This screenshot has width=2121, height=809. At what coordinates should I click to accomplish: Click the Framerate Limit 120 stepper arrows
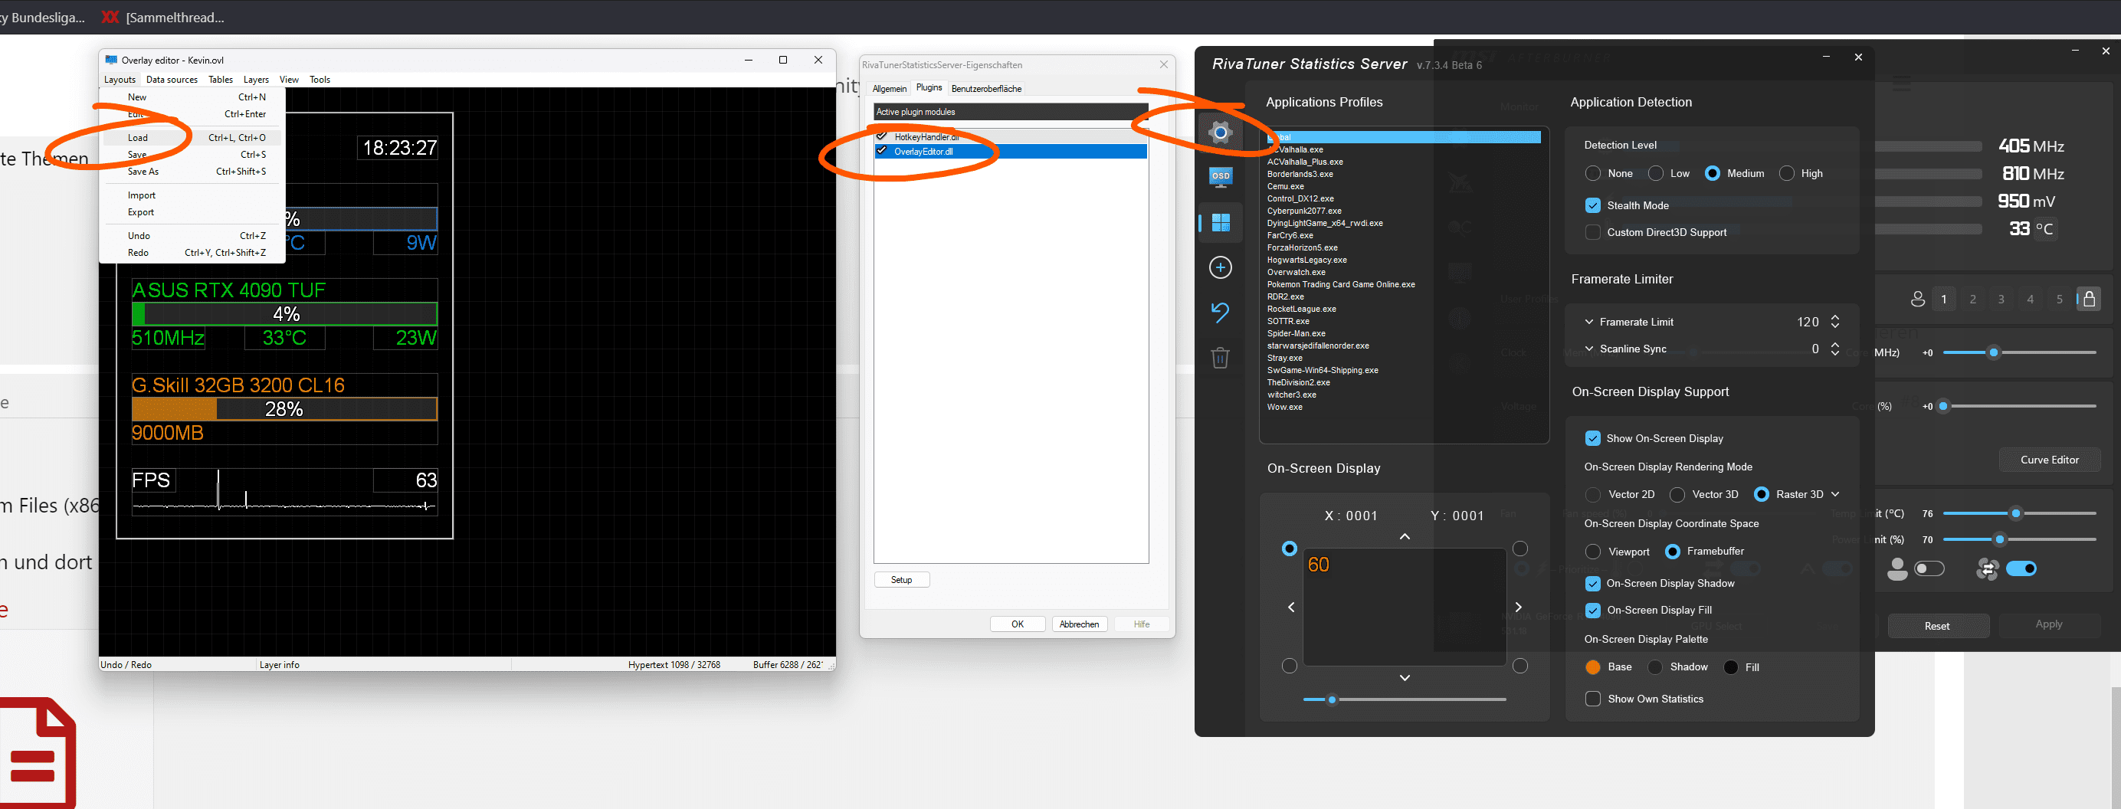pyautogui.click(x=1835, y=322)
